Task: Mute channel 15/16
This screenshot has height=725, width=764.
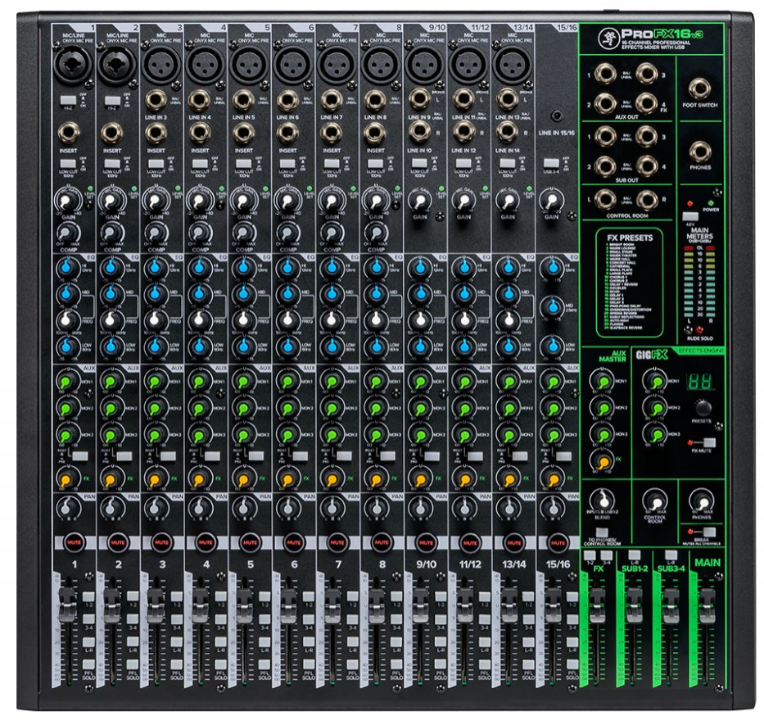Action: [558, 542]
